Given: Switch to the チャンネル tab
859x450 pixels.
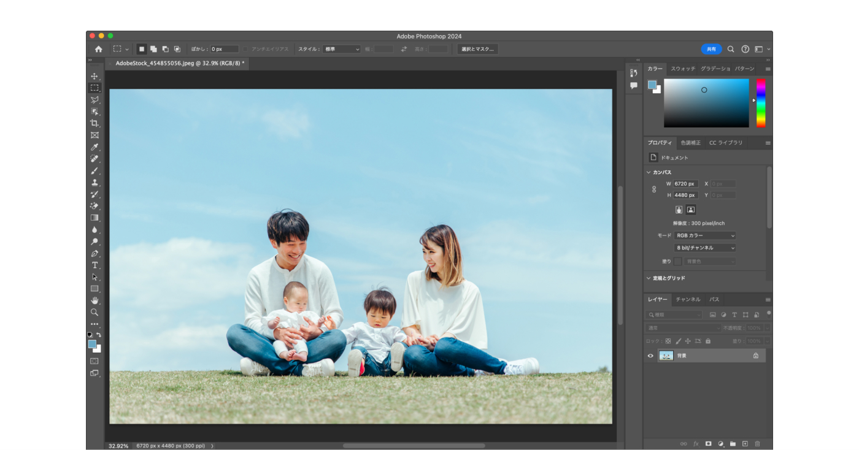Looking at the screenshot, I should tap(688, 299).
